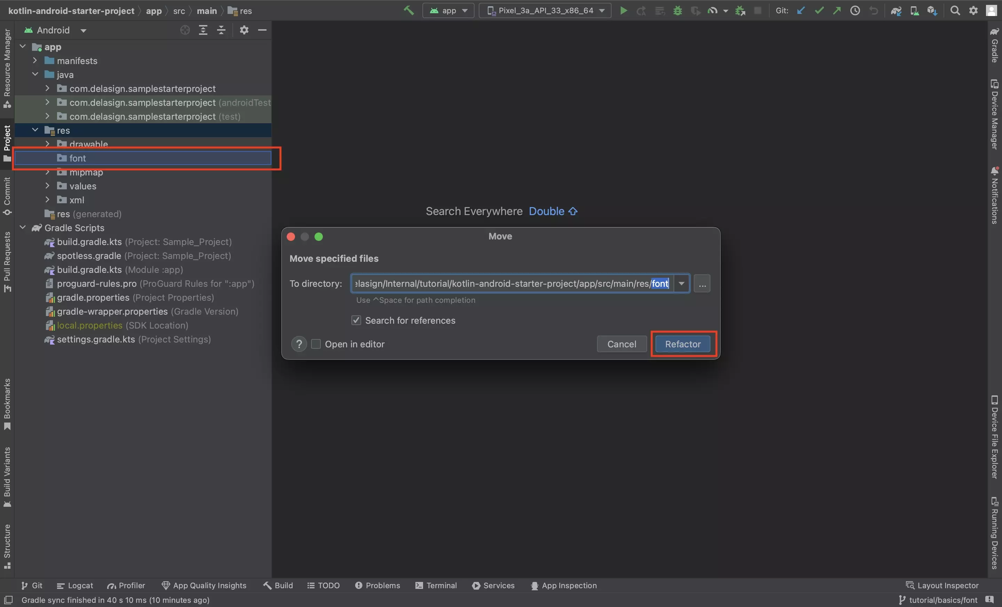Click the Run app button in toolbar
The image size is (1002, 607).
[x=622, y=10]
